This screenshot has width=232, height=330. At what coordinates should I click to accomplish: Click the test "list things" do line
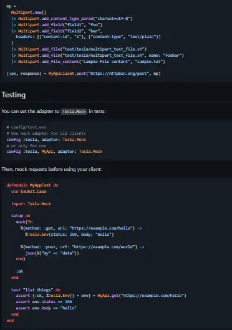36,290
